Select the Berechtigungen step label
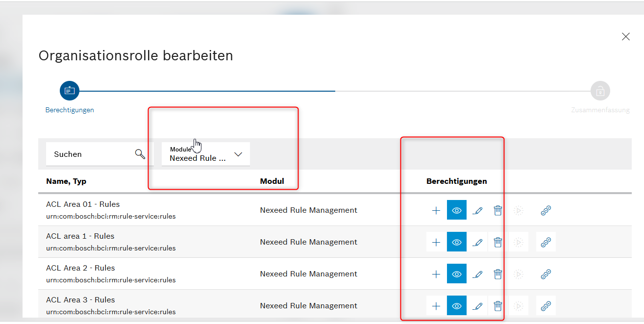This screenshot has width=644, height=324. pos(70,110)
